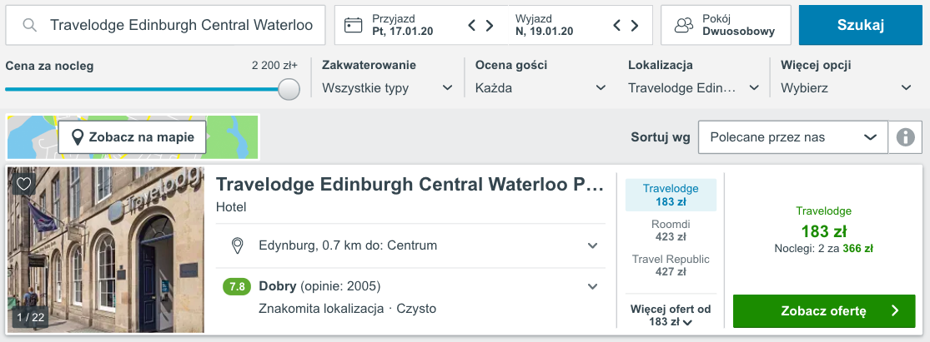Click the Hotel type label
Screen dimensions: 930x342
click(231, 207)
